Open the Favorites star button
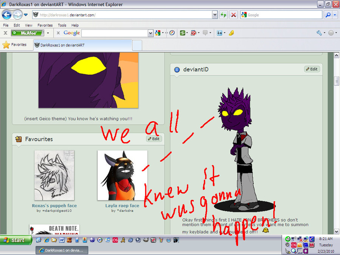Viewport: 340px width, 255px height. (14, 45)
